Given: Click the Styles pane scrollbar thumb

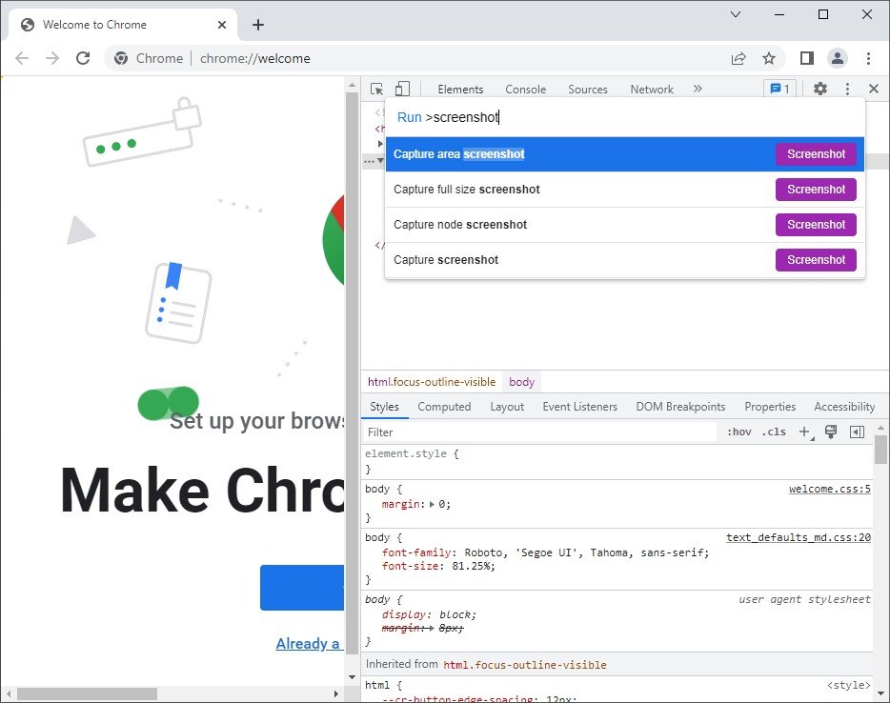Looking at the screenshot, I should click(880, 450).
